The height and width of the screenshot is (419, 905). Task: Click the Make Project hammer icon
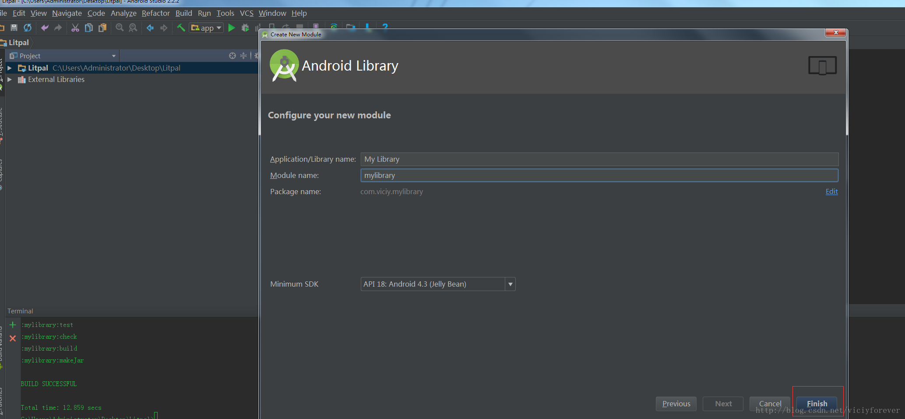pos(181,28)
